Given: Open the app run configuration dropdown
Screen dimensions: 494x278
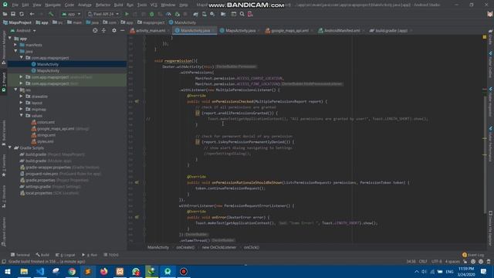Looking at the screenshot, I should pos(71,14).
